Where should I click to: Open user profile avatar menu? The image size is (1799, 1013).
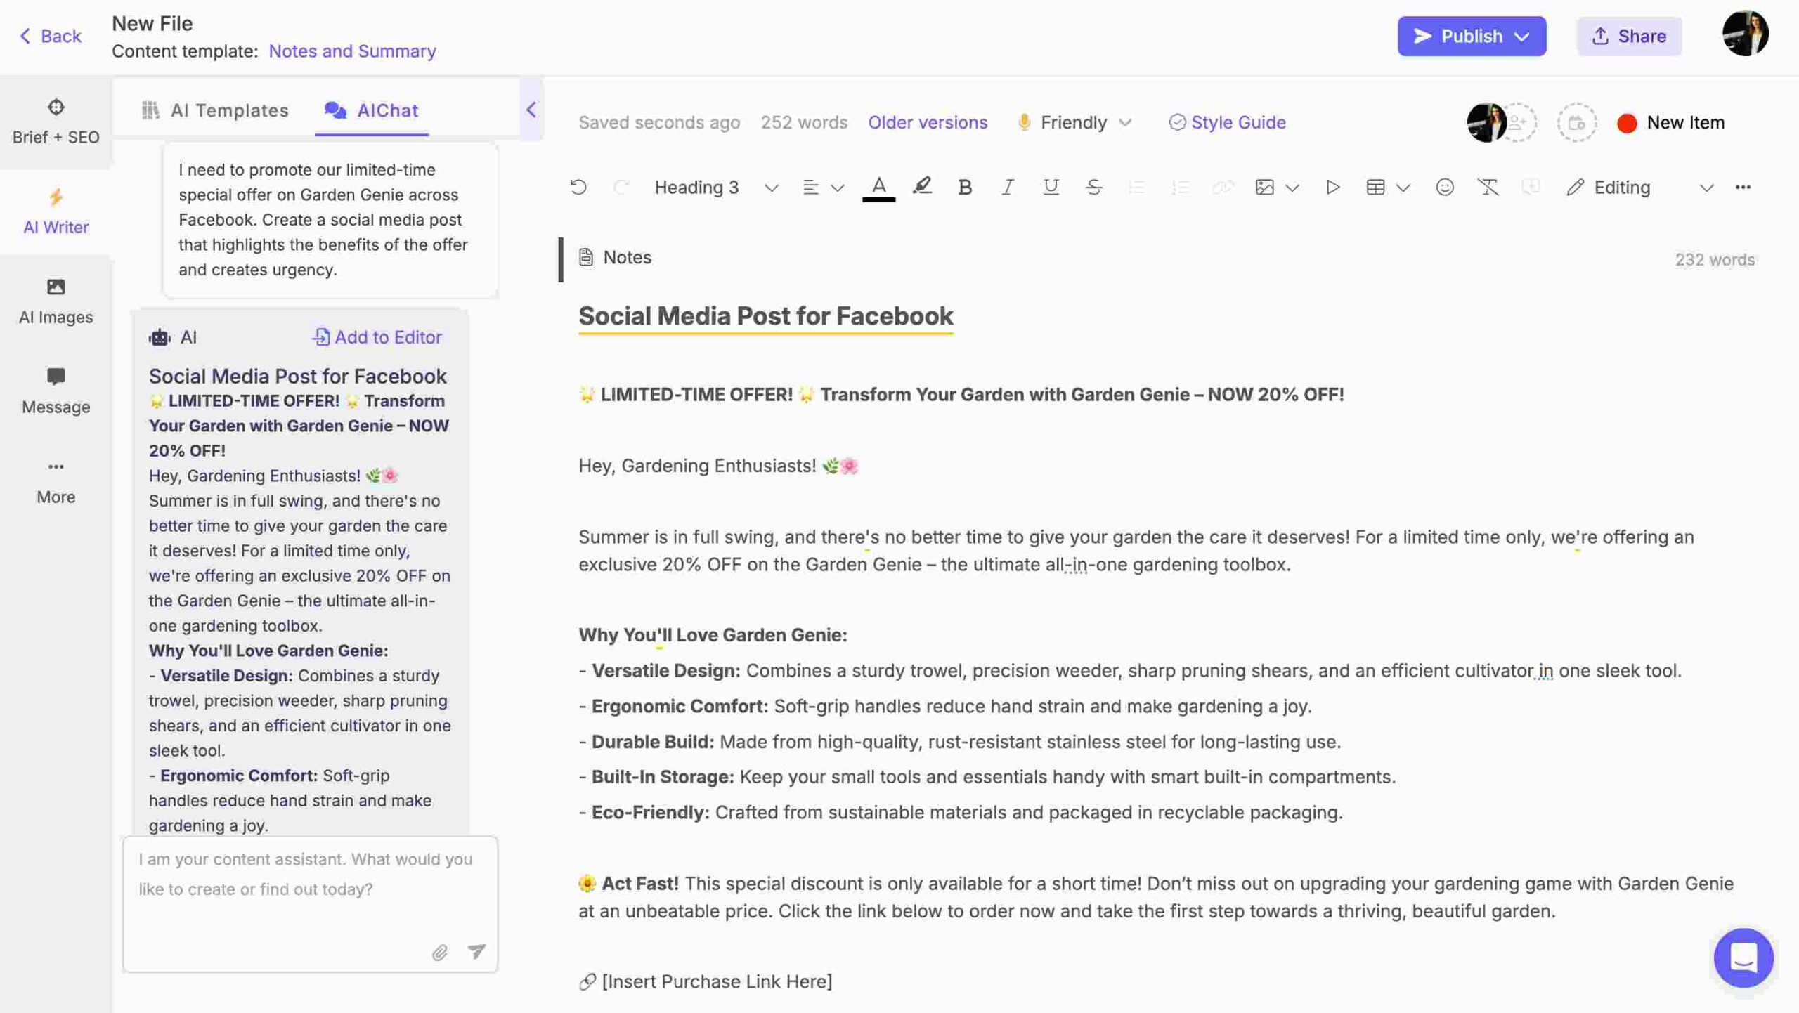1746,34
